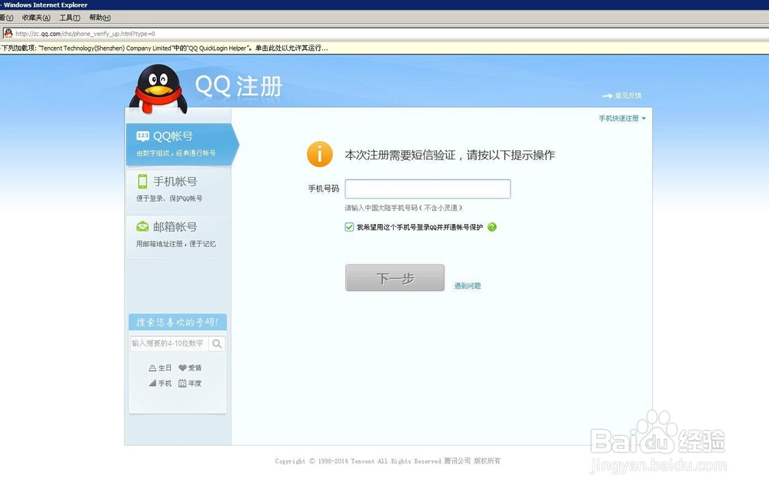Screen dimensions: 769x492
Task: Open the 收藏夹 menu
Action: 36,18
